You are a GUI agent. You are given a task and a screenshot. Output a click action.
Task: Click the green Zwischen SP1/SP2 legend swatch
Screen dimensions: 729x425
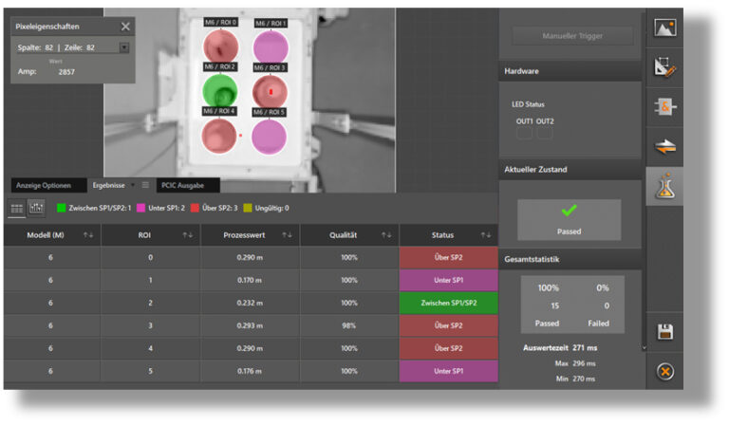pos(61,208)
